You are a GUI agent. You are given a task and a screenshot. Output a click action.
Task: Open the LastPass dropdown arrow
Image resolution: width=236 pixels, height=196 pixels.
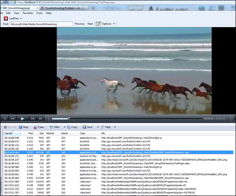point(21,18)
